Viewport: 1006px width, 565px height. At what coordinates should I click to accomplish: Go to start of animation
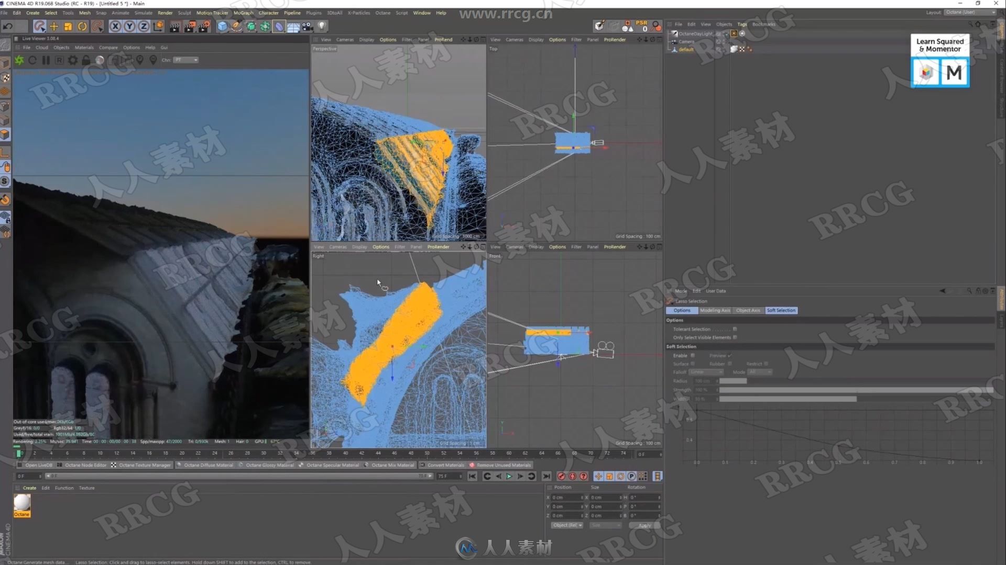pyautogui.click(x=473, y=477)
